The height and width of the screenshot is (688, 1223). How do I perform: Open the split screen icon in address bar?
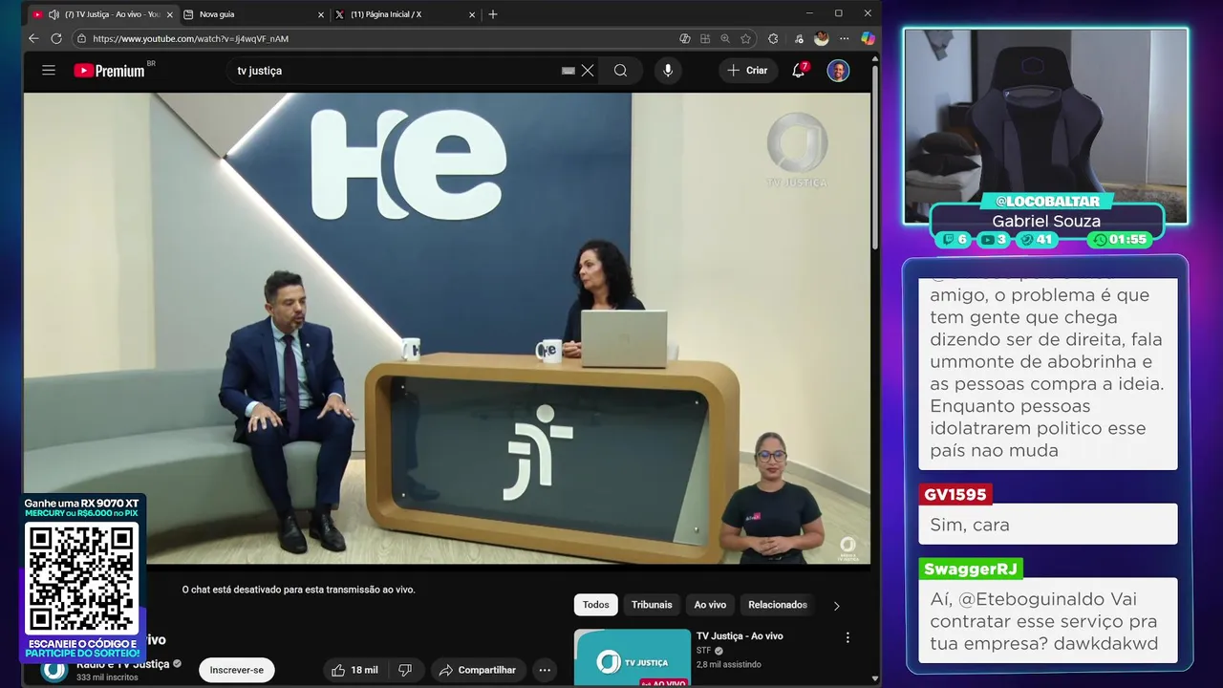705,38
